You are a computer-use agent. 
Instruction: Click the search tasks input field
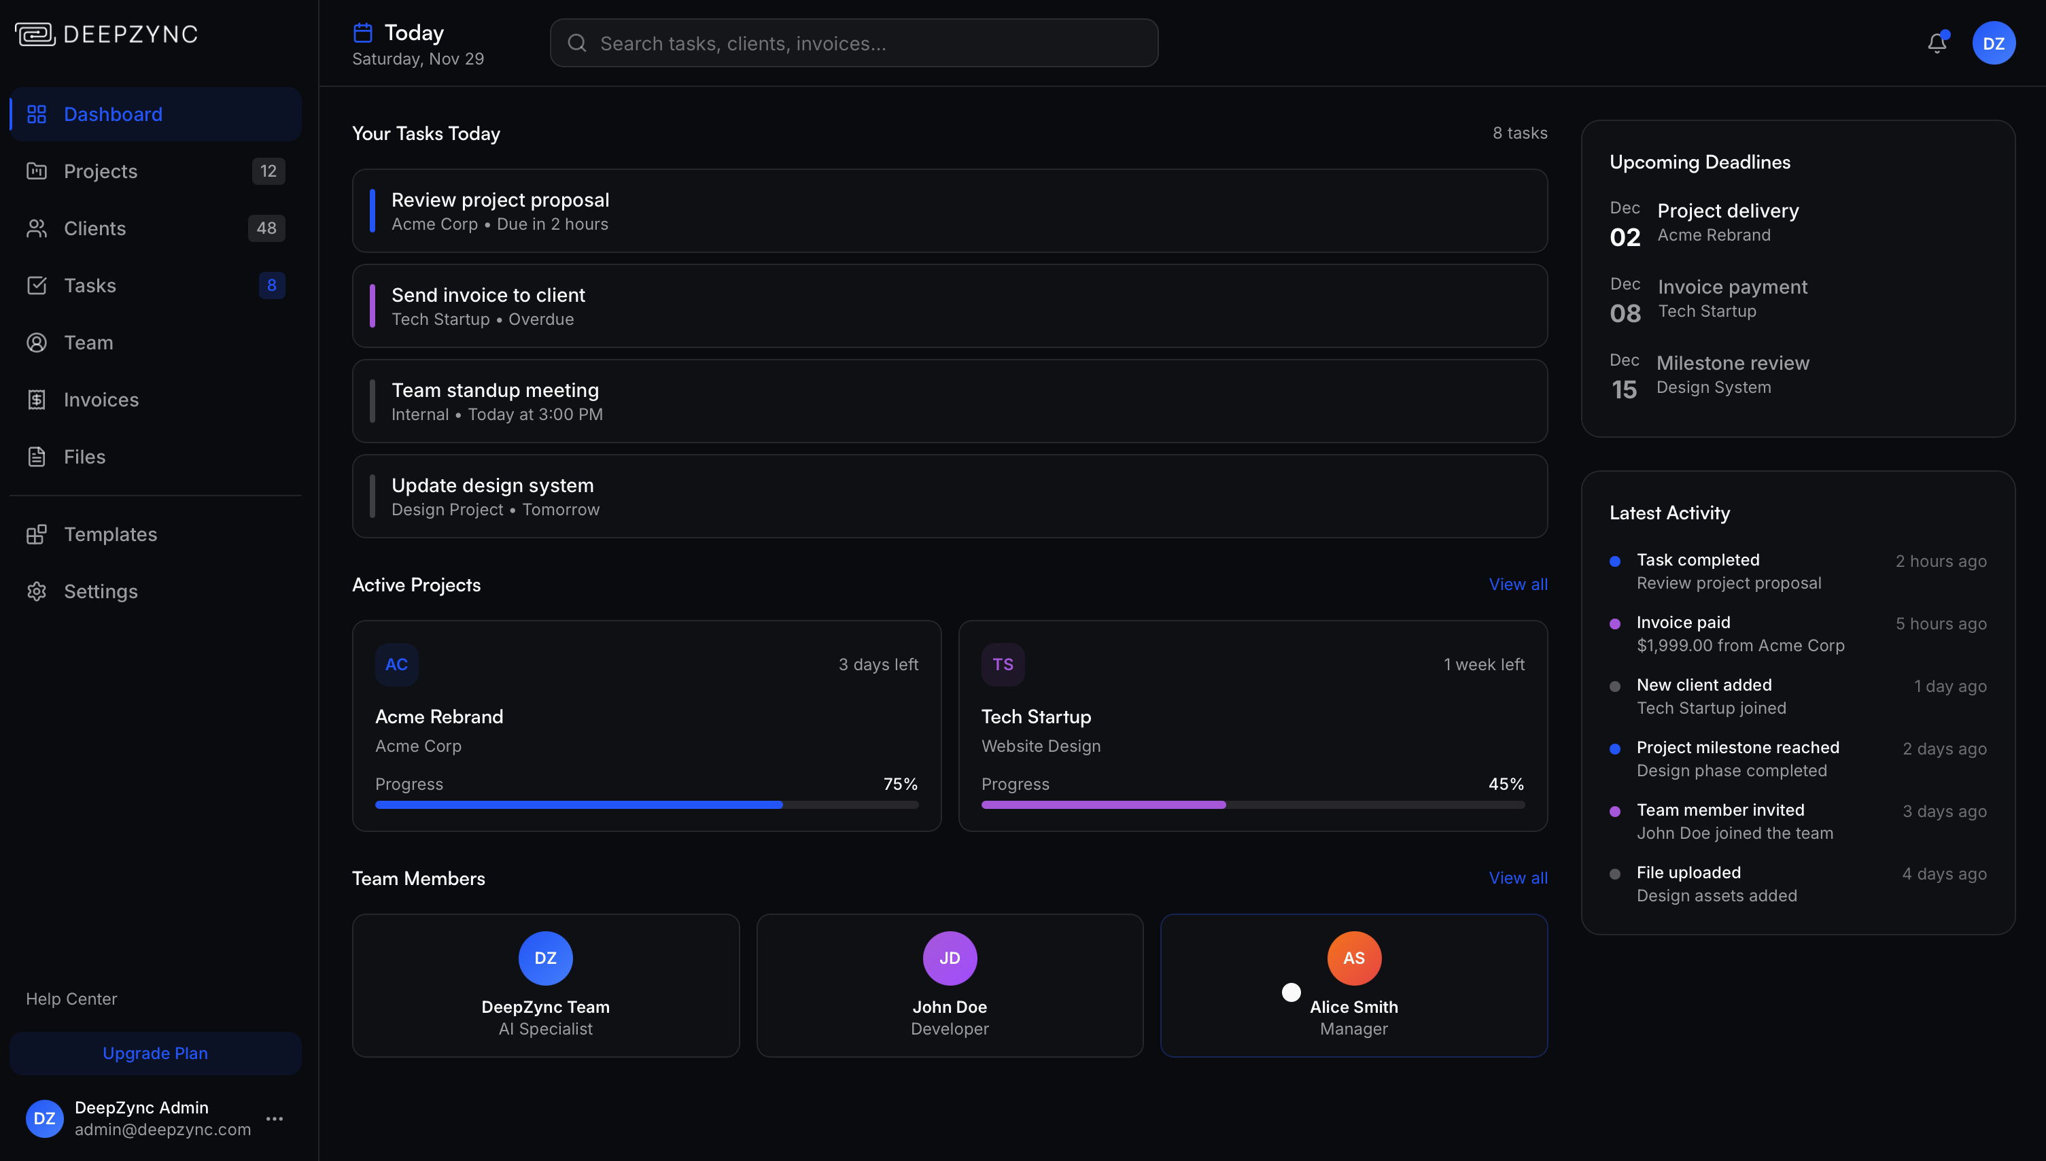point(853,43)
